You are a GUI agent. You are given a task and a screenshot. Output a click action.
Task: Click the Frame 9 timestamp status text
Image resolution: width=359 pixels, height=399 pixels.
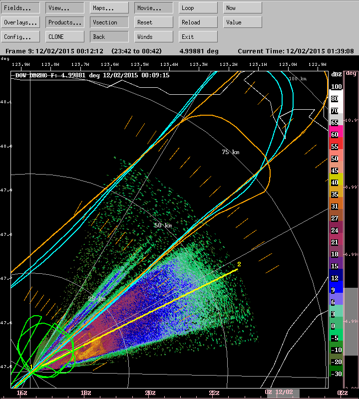point(54,51)
